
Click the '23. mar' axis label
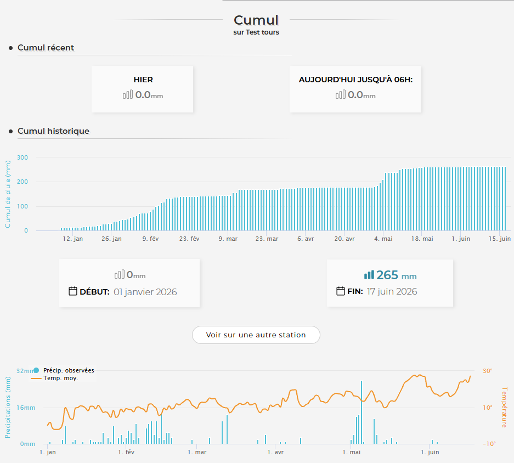(x=267, y=239)
